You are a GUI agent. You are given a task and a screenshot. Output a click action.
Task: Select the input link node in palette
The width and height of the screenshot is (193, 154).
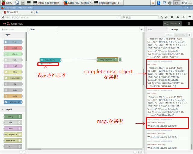click(13, 60)
